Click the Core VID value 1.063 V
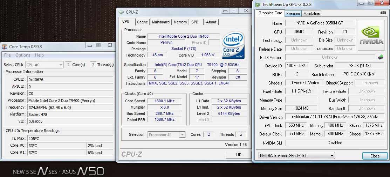Viewport: 390px width, 177px height. point(207,55)
